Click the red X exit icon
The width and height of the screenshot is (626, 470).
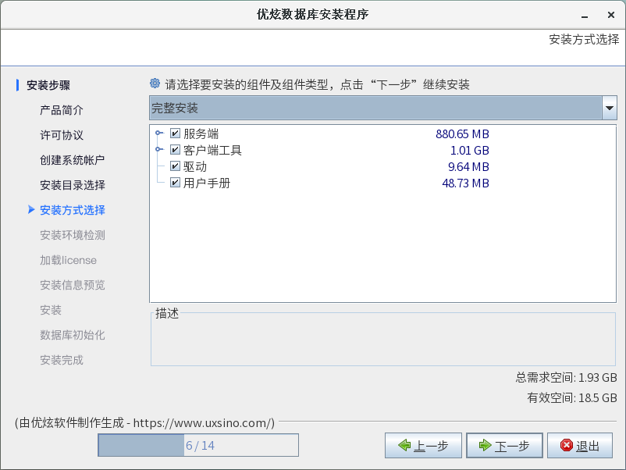tap(566, 446)
